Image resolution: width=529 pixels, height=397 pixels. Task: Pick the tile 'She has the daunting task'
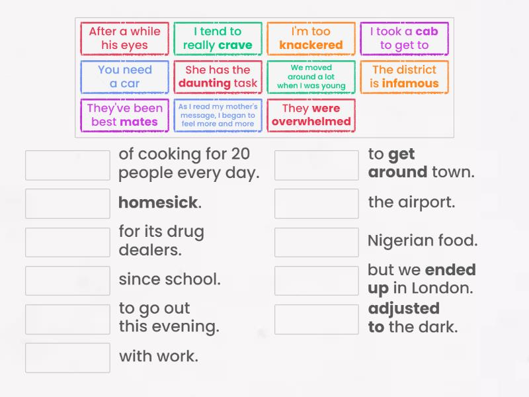tap(218, 77)
